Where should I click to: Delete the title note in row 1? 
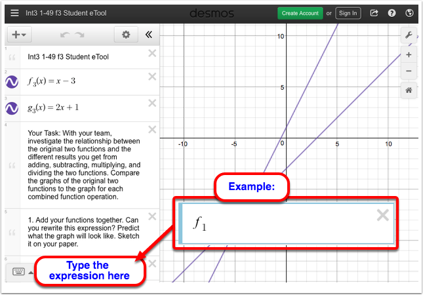click(x=152, y=53)
